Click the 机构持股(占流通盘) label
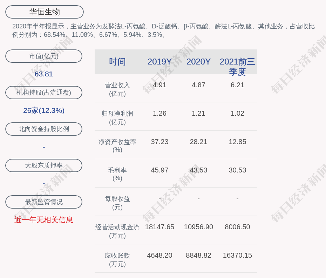Screen dimensions: 326x278 44,93
